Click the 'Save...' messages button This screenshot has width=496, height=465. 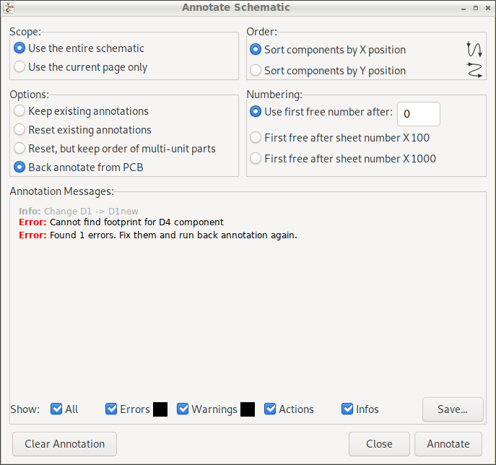click(452, 409)
